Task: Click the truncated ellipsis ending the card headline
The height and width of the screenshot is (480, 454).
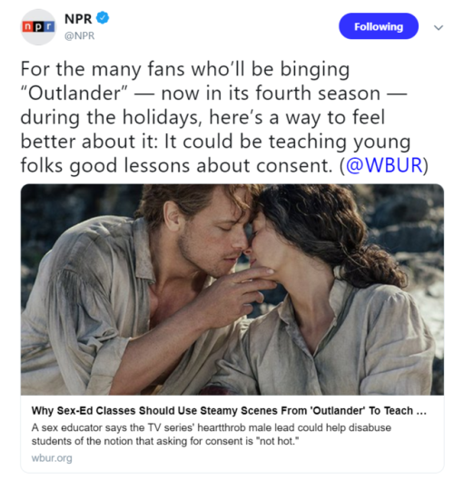Action: (421, 412)
